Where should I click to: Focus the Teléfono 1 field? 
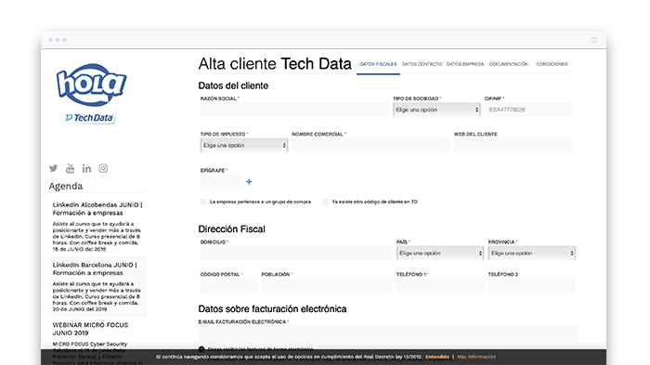click(440, 286)
